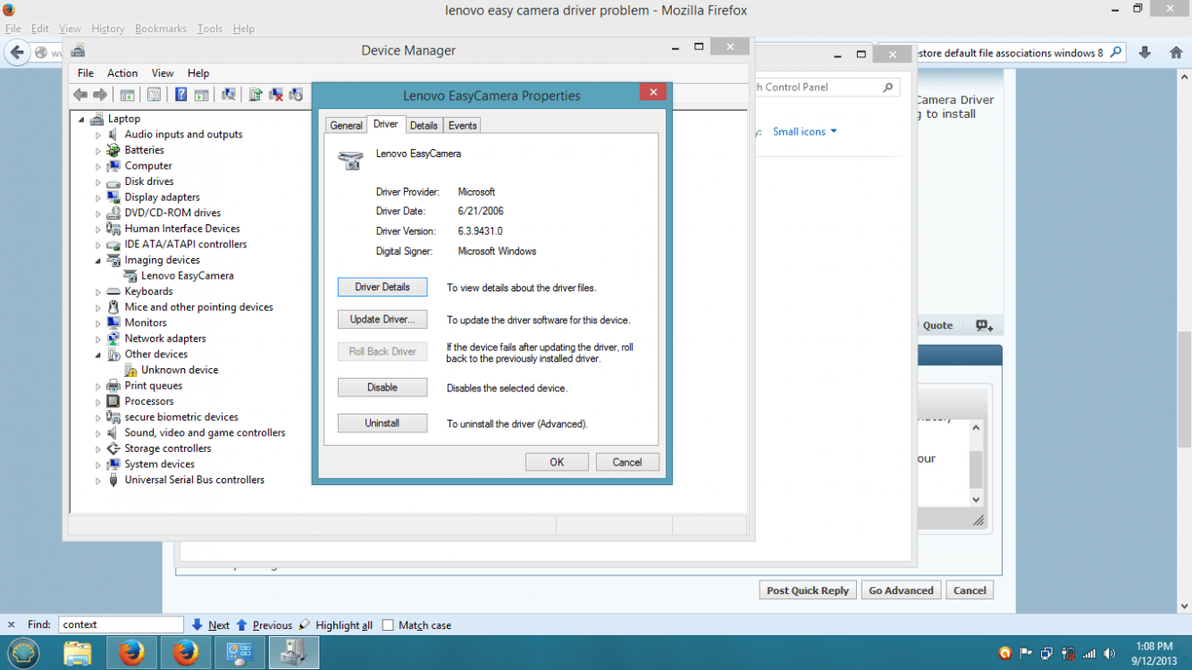
Task: Click Find text field containing 'context'
Action: pyautogui.click(x=121, y=625)
